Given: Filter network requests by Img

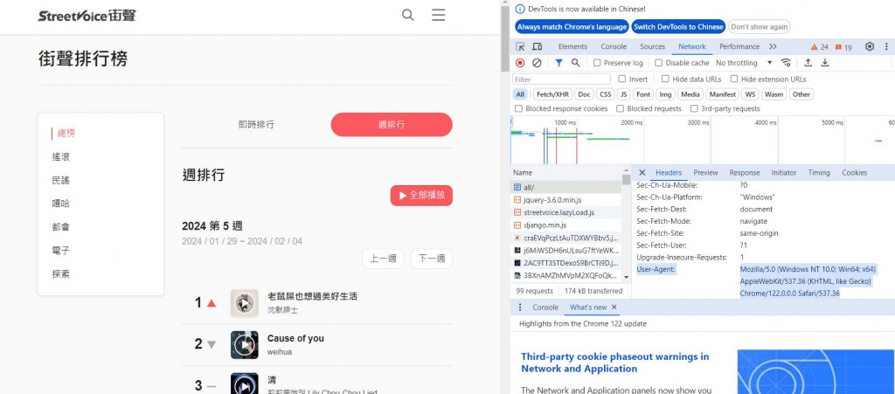Looking at the screenshot, I should (x=664, y=94).
